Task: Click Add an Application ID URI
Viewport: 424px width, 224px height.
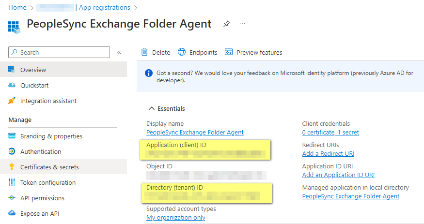Action: click(338, 175)
